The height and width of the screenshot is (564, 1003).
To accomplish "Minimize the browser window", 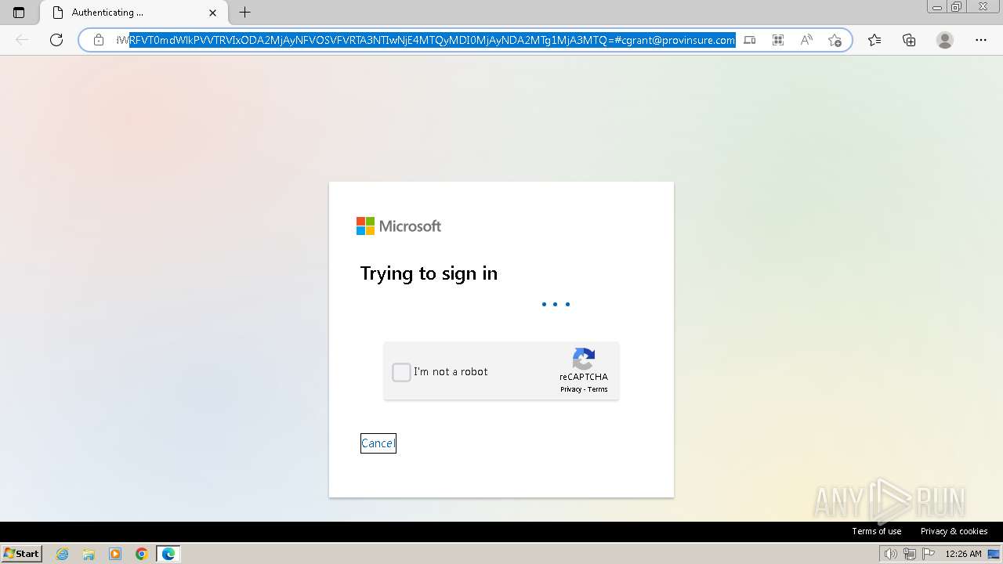I will pyautogui.click(x=937, y=7).
